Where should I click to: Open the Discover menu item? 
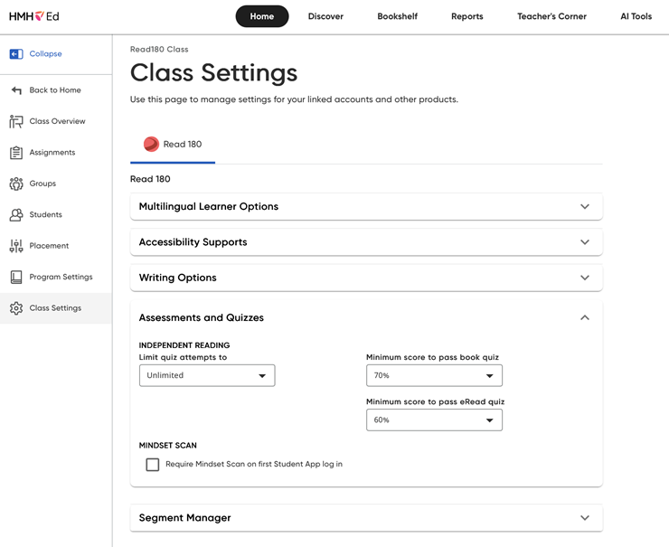coord(325,16)
